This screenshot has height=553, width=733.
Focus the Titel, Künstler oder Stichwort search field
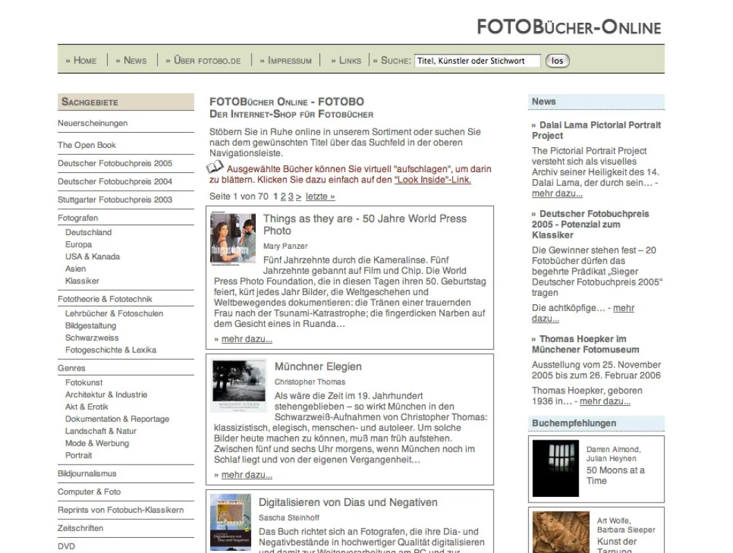[x=477, y=61]
